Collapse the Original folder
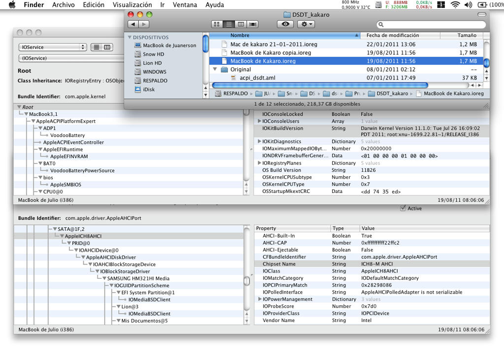This screenshot has height=352, width=504. pos(215,69)
